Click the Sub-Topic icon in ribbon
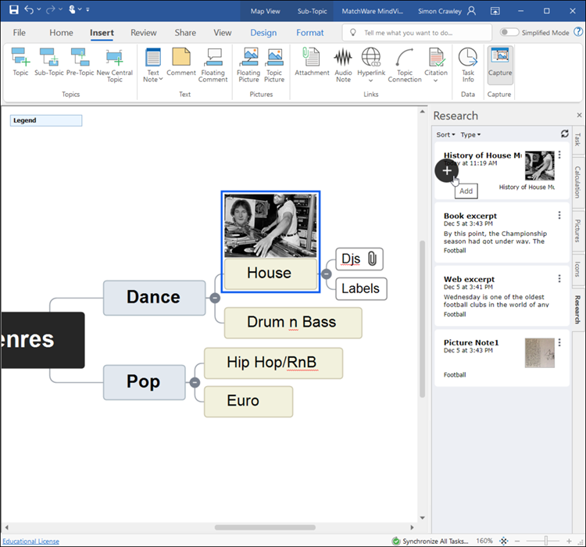Screen dimensions: 586x547 pos(49,63)
